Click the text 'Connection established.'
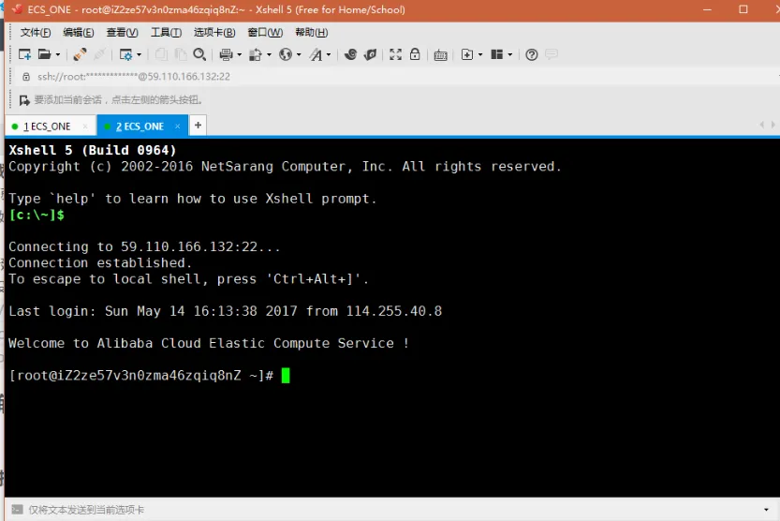The height and width of the screenshot is (521, 780). pos(100,262)
